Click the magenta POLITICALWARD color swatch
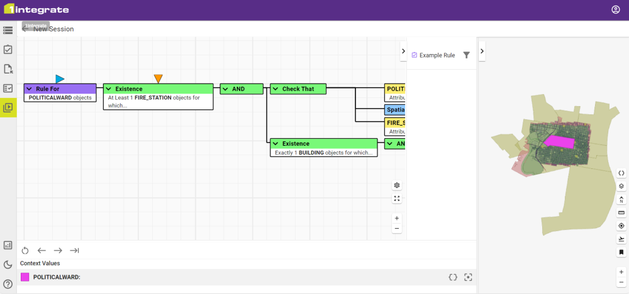Image resolution: width=629 pixels, height=294 pixels. tap(25, 277)
